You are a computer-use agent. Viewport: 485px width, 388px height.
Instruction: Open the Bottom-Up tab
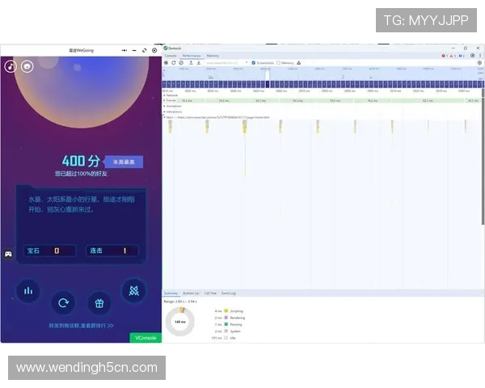[x=191, y=293]
